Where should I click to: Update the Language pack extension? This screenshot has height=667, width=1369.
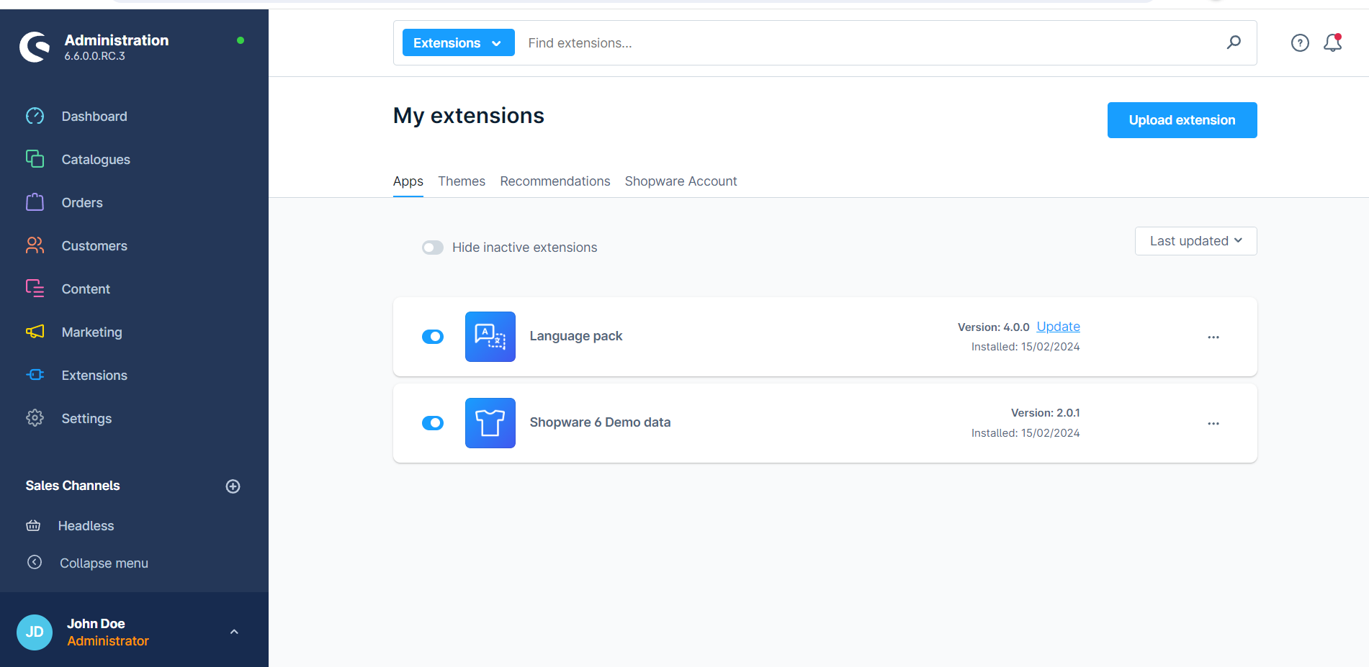[x=1058, y=326]
